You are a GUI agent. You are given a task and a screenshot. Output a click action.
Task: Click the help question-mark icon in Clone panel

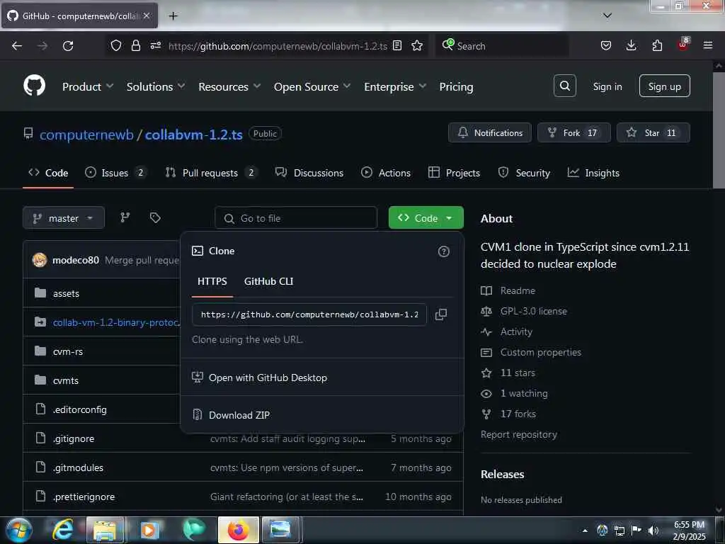(443, 251)
